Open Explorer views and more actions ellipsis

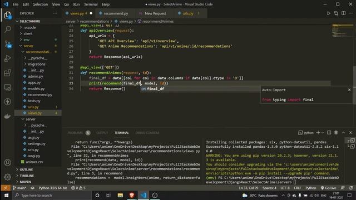click(x=55, y=13)
